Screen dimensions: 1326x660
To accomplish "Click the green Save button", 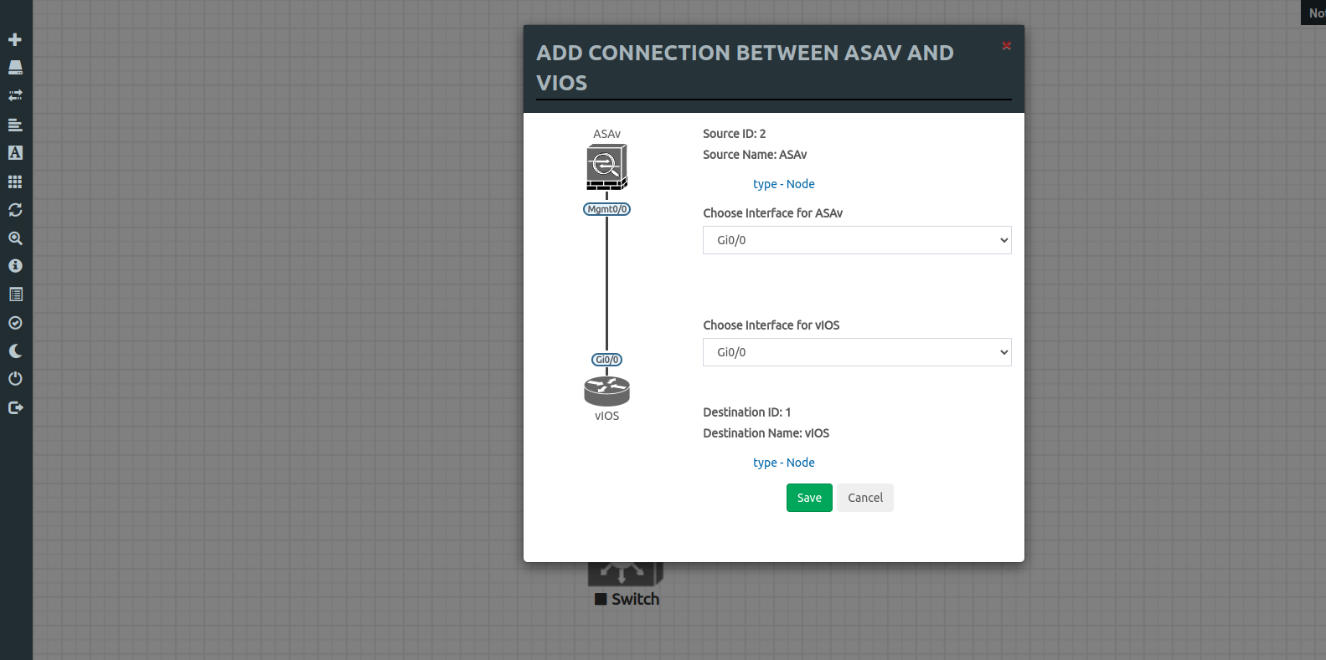I will pyautogui.click(x=808, y=498).
